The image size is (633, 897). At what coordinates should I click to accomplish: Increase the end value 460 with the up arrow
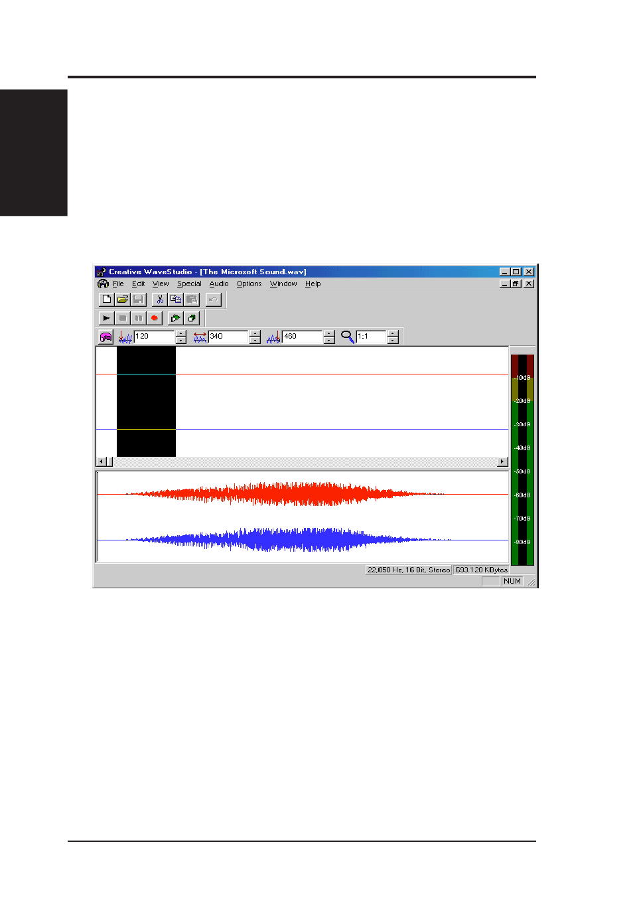(330, 333)
